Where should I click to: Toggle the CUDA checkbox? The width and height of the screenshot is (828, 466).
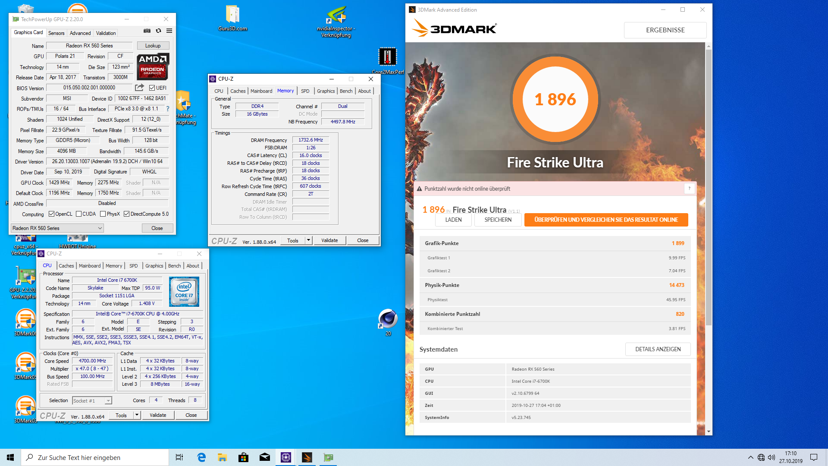(x=78, y=214)
